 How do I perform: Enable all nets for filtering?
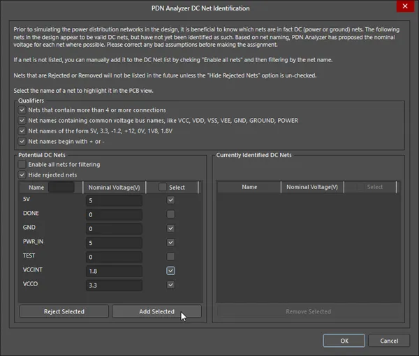click(22, 164)
